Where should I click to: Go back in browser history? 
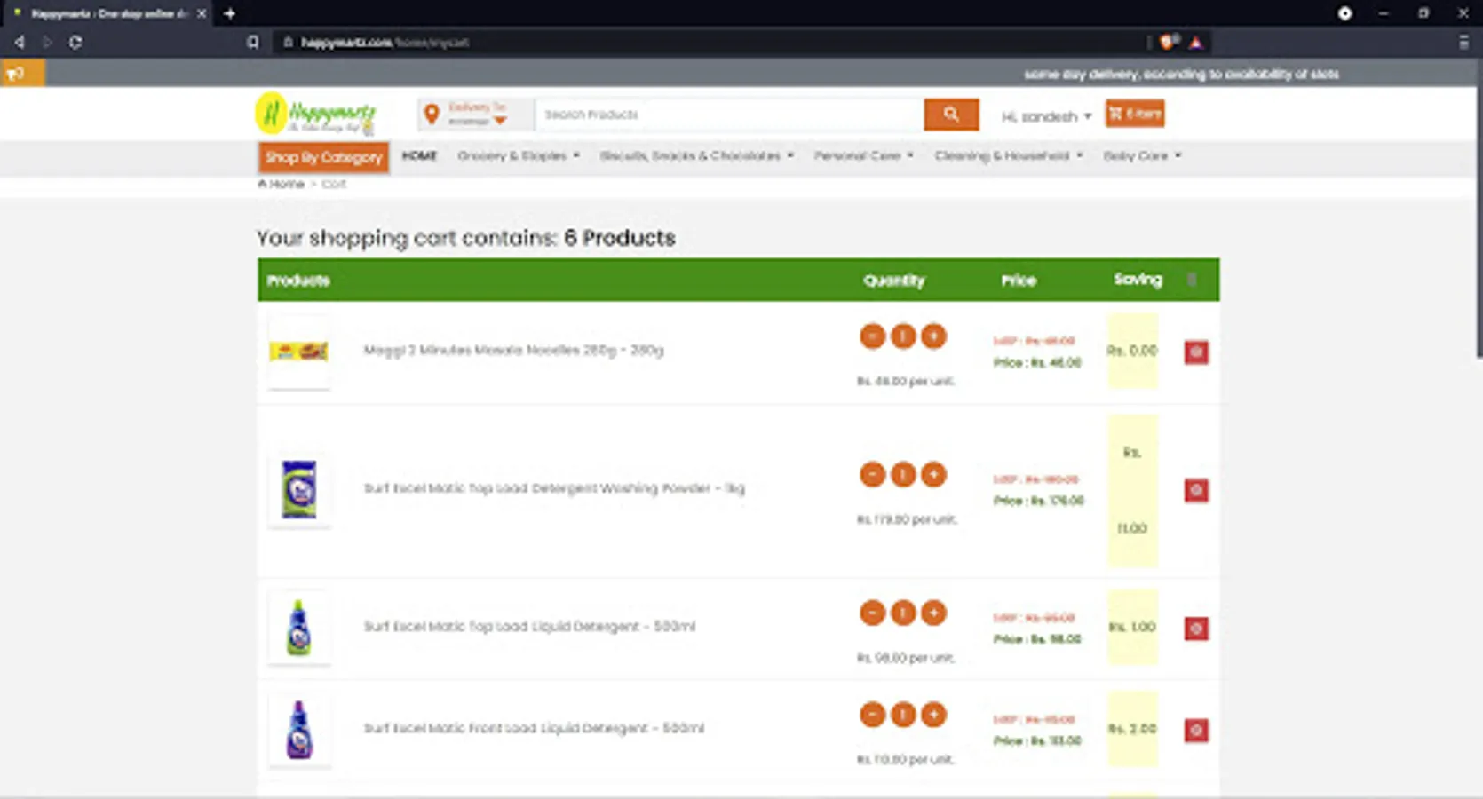(20, 42)
